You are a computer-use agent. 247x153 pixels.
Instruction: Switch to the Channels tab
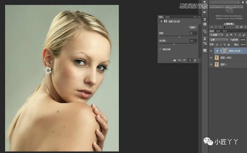point(218,31)
